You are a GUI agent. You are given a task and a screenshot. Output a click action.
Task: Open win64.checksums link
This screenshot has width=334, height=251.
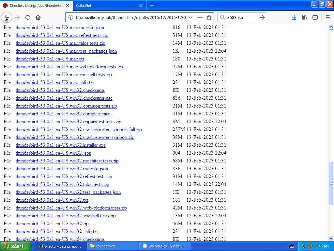[60, 239]
